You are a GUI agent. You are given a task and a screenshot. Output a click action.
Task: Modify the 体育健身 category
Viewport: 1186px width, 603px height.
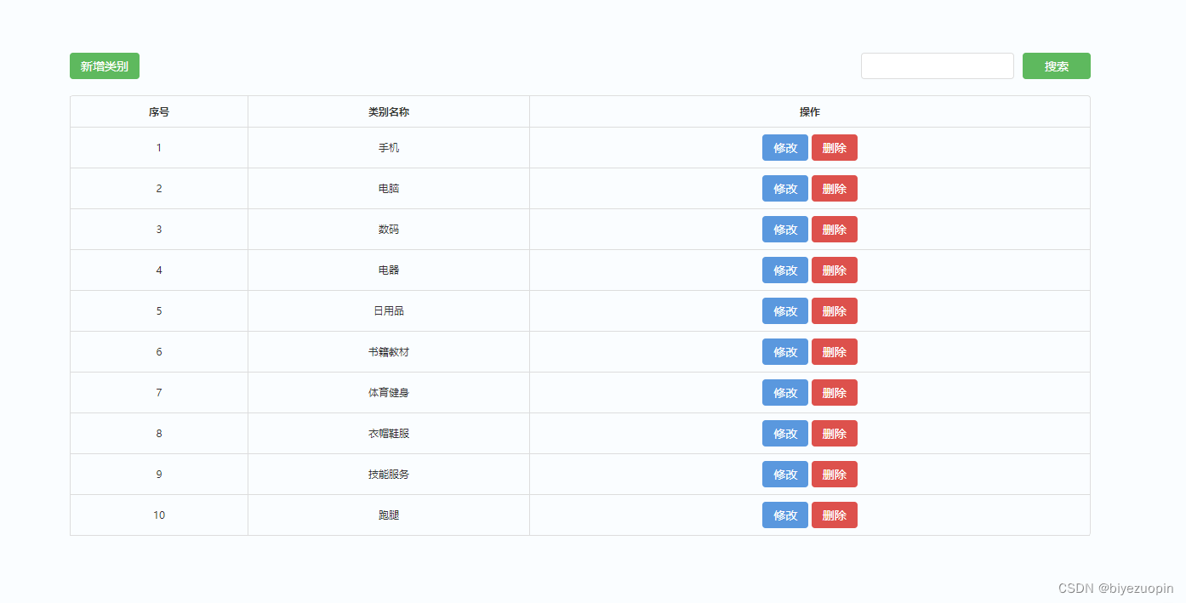pyautogui.click(x=785, y=393)
